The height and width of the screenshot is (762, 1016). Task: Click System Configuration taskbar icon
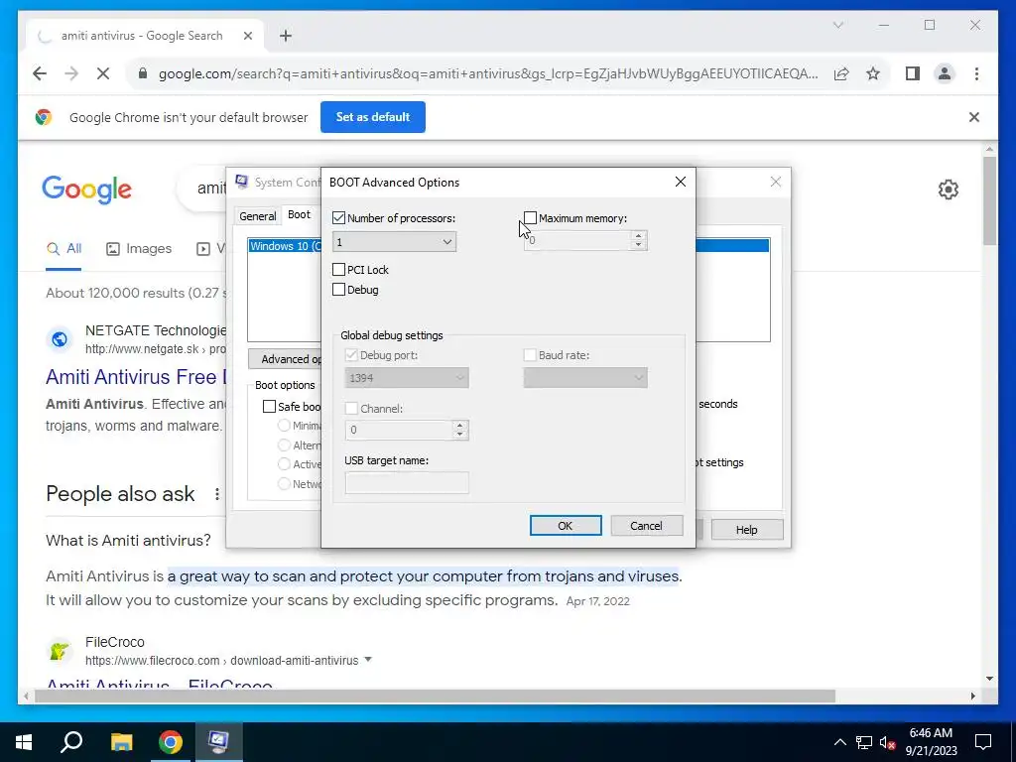coord(218,742)
